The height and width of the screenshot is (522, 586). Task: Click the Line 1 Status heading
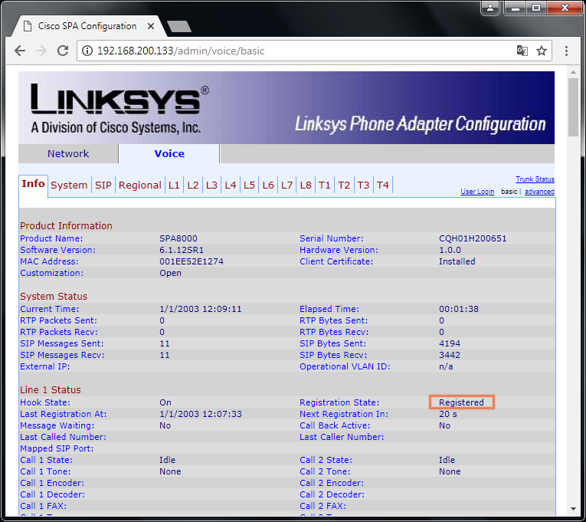pyautogui.click(x=51, y=390)
